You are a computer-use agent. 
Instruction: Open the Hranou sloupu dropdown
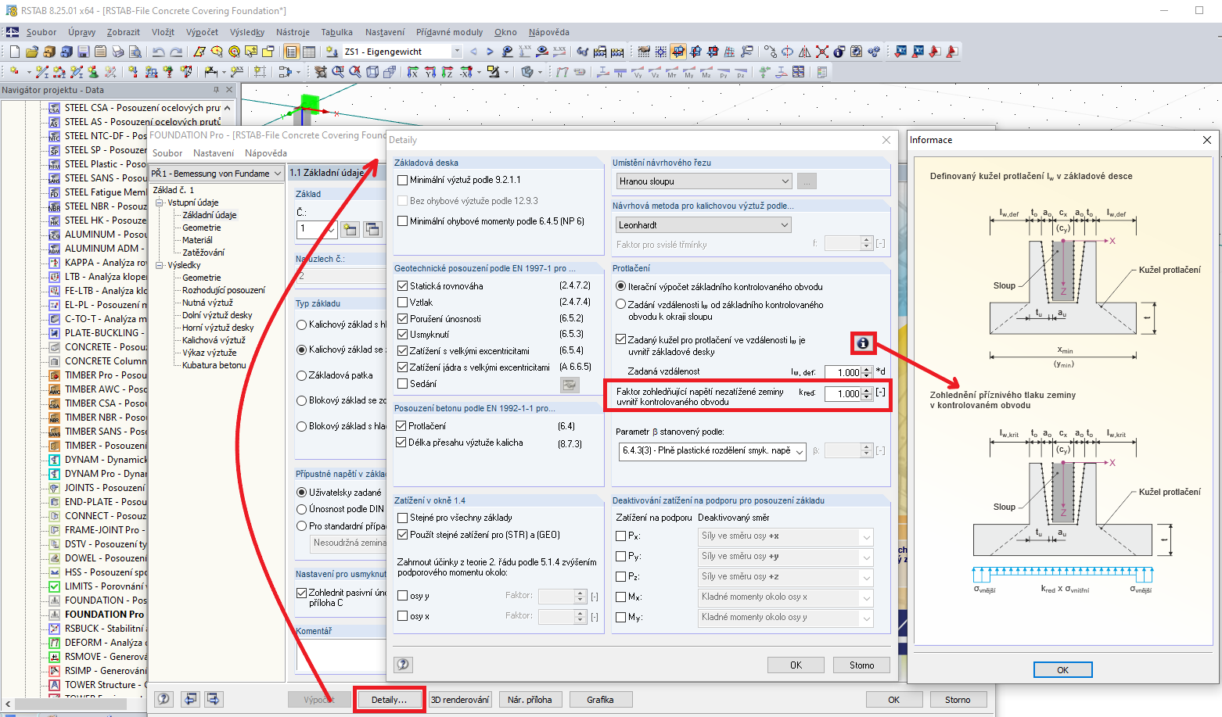click(705, 181)
